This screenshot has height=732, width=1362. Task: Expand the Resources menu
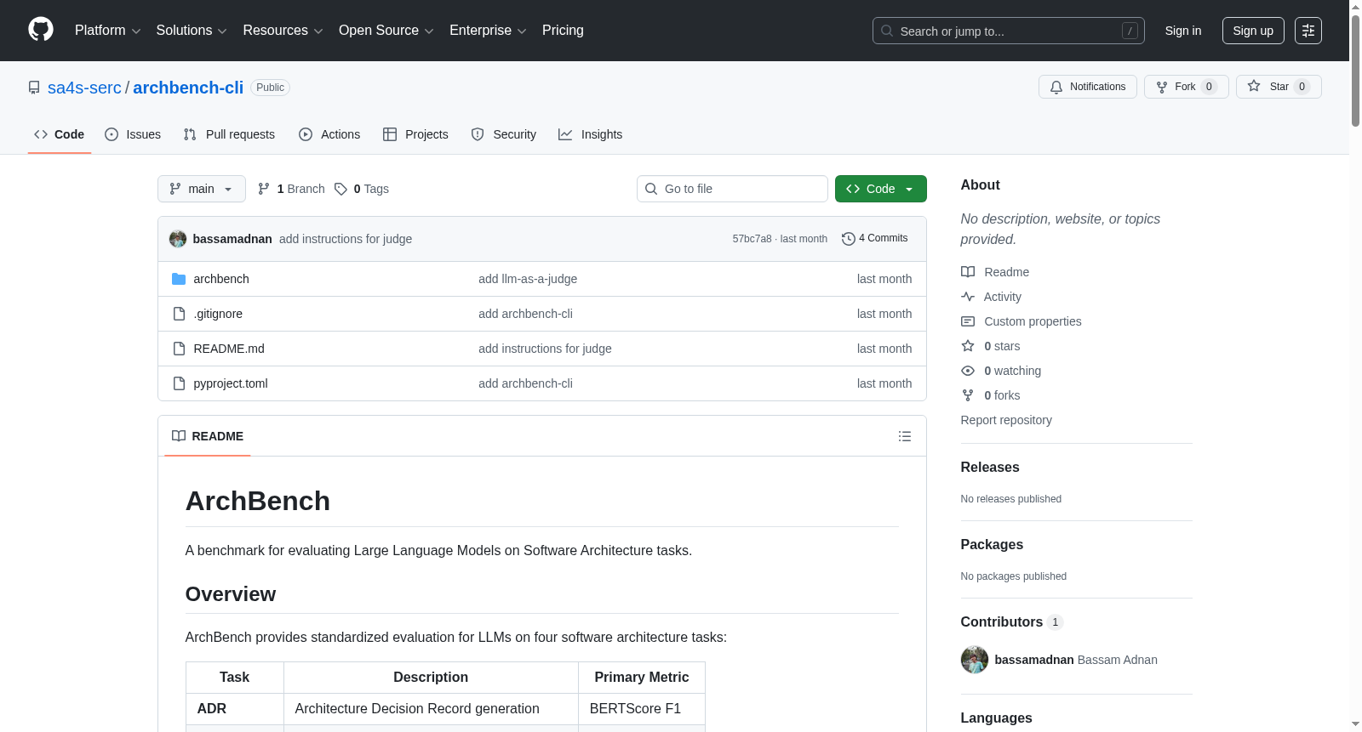283,31
